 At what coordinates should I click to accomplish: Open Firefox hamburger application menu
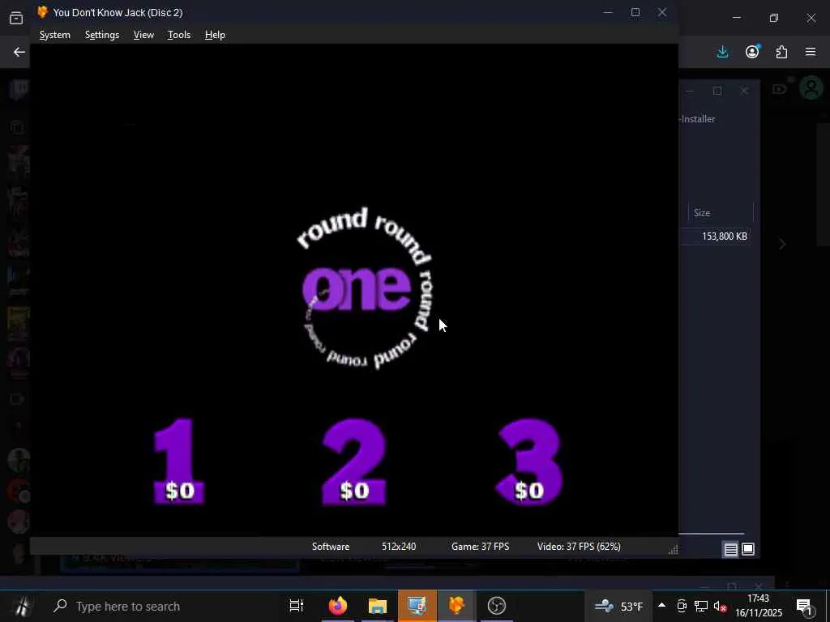click(811, 52)
